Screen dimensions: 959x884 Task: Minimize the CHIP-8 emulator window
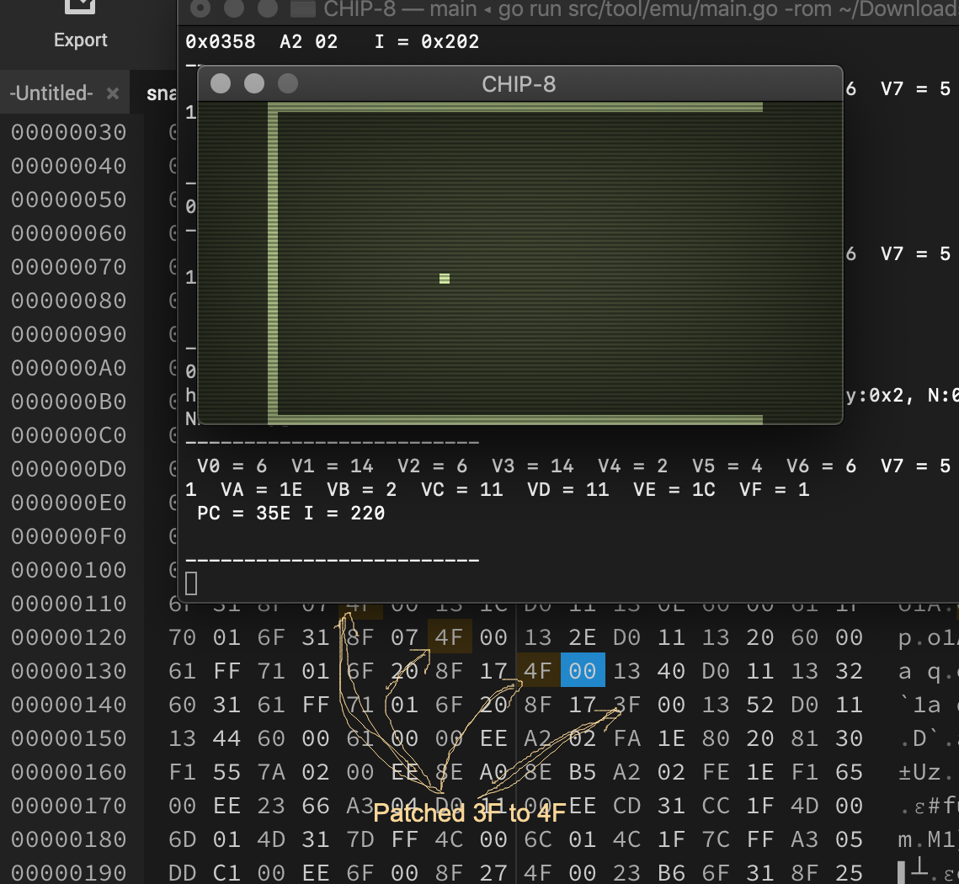tap(254, 83)
